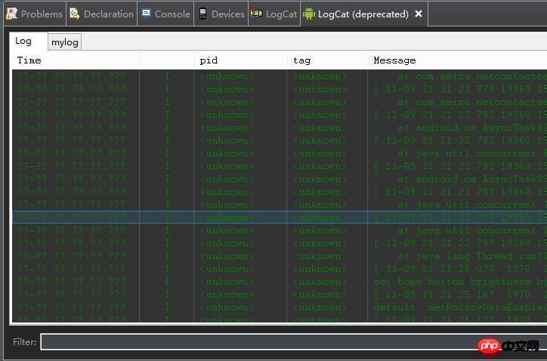Select first 'at com.meizu.netcontacts' message row

pyautogui.click(x=472, y=76)
